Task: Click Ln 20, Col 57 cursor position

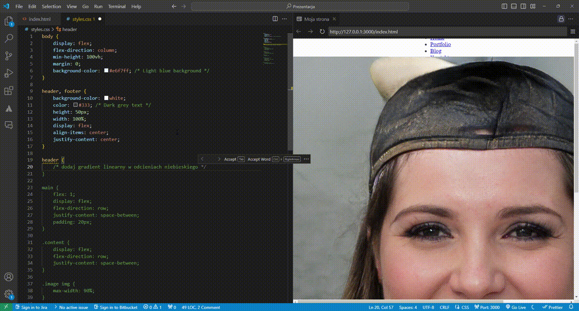Action: (381, 307)
